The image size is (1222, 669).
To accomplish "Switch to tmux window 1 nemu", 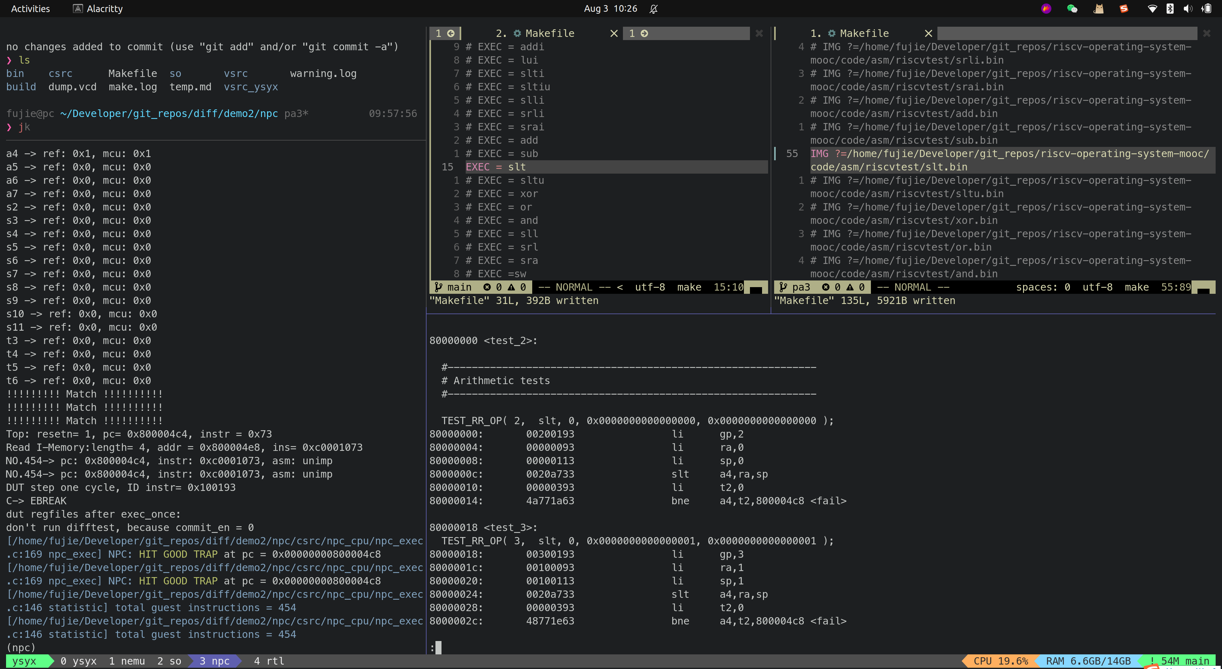I will 127,661.
